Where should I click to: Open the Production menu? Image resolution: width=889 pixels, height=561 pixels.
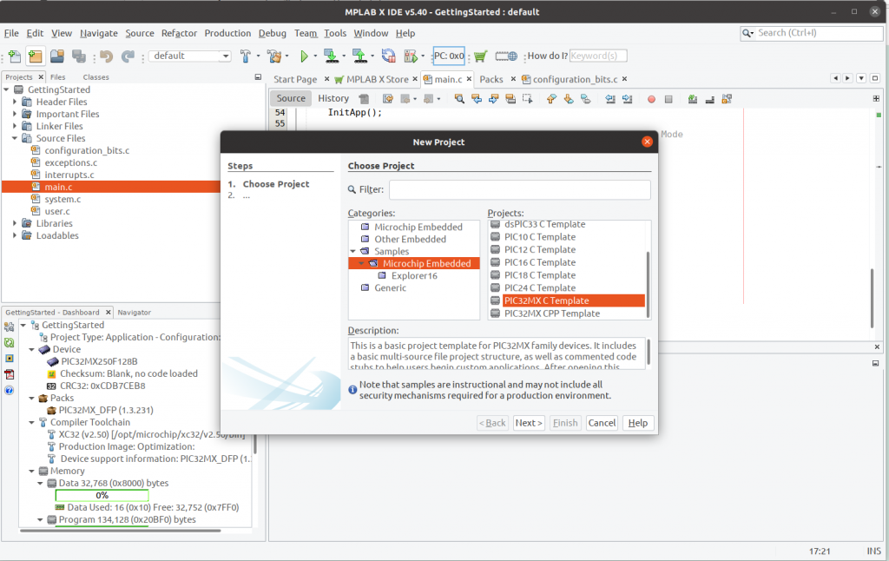click(x=227, y=34)
